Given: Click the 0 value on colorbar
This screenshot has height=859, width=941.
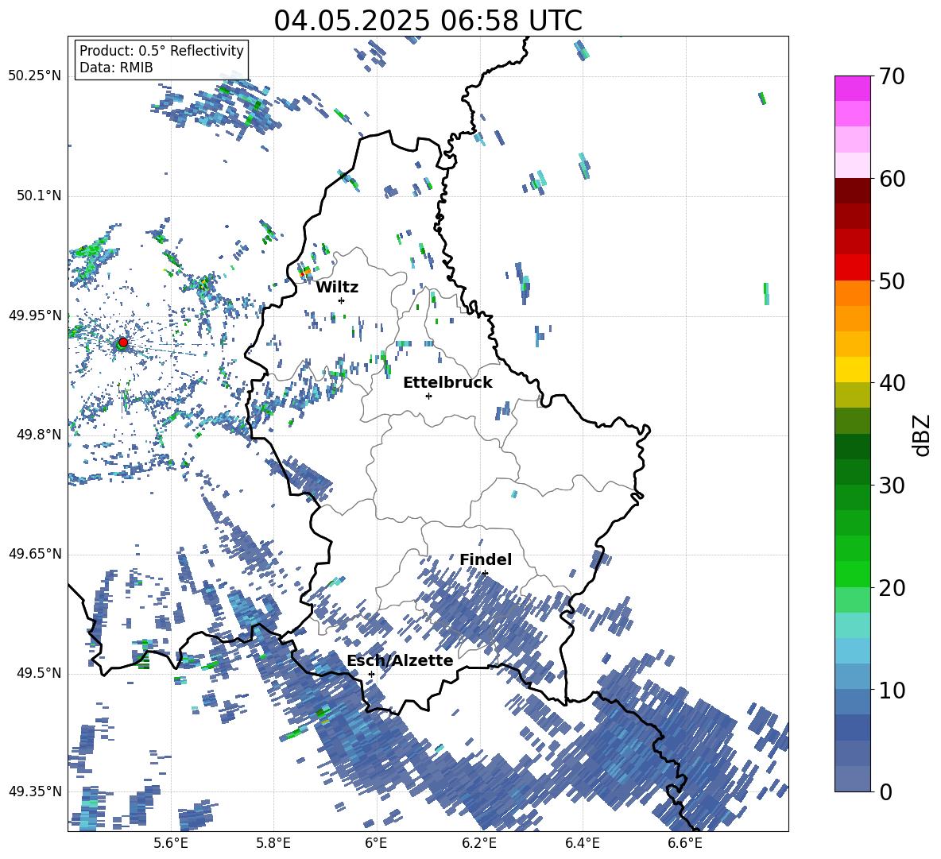Looking at the screenshot, I should point(885,791).
